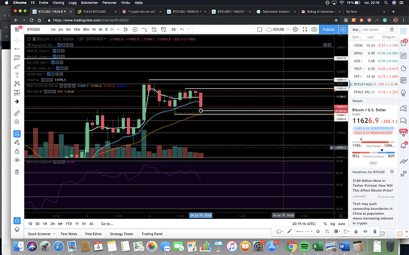Hide the MA (100, MA) indicator
The image size is (409, 255).
(x=53, y=63)
